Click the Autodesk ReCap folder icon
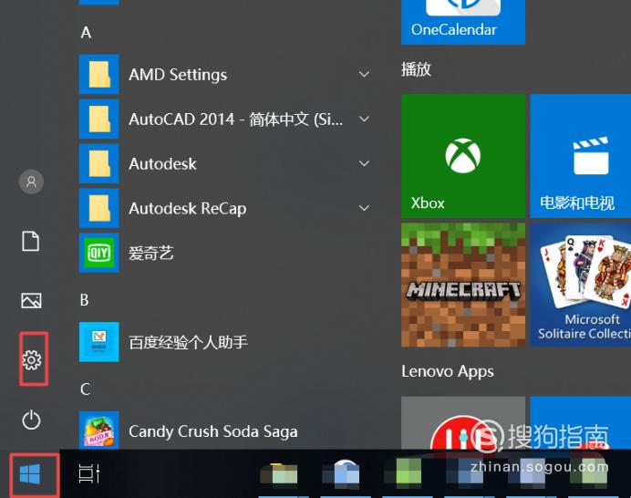 (99, 208)
